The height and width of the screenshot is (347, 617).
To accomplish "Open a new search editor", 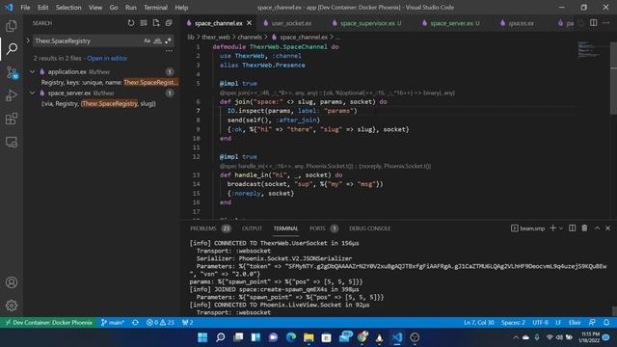I will point(156,23).
